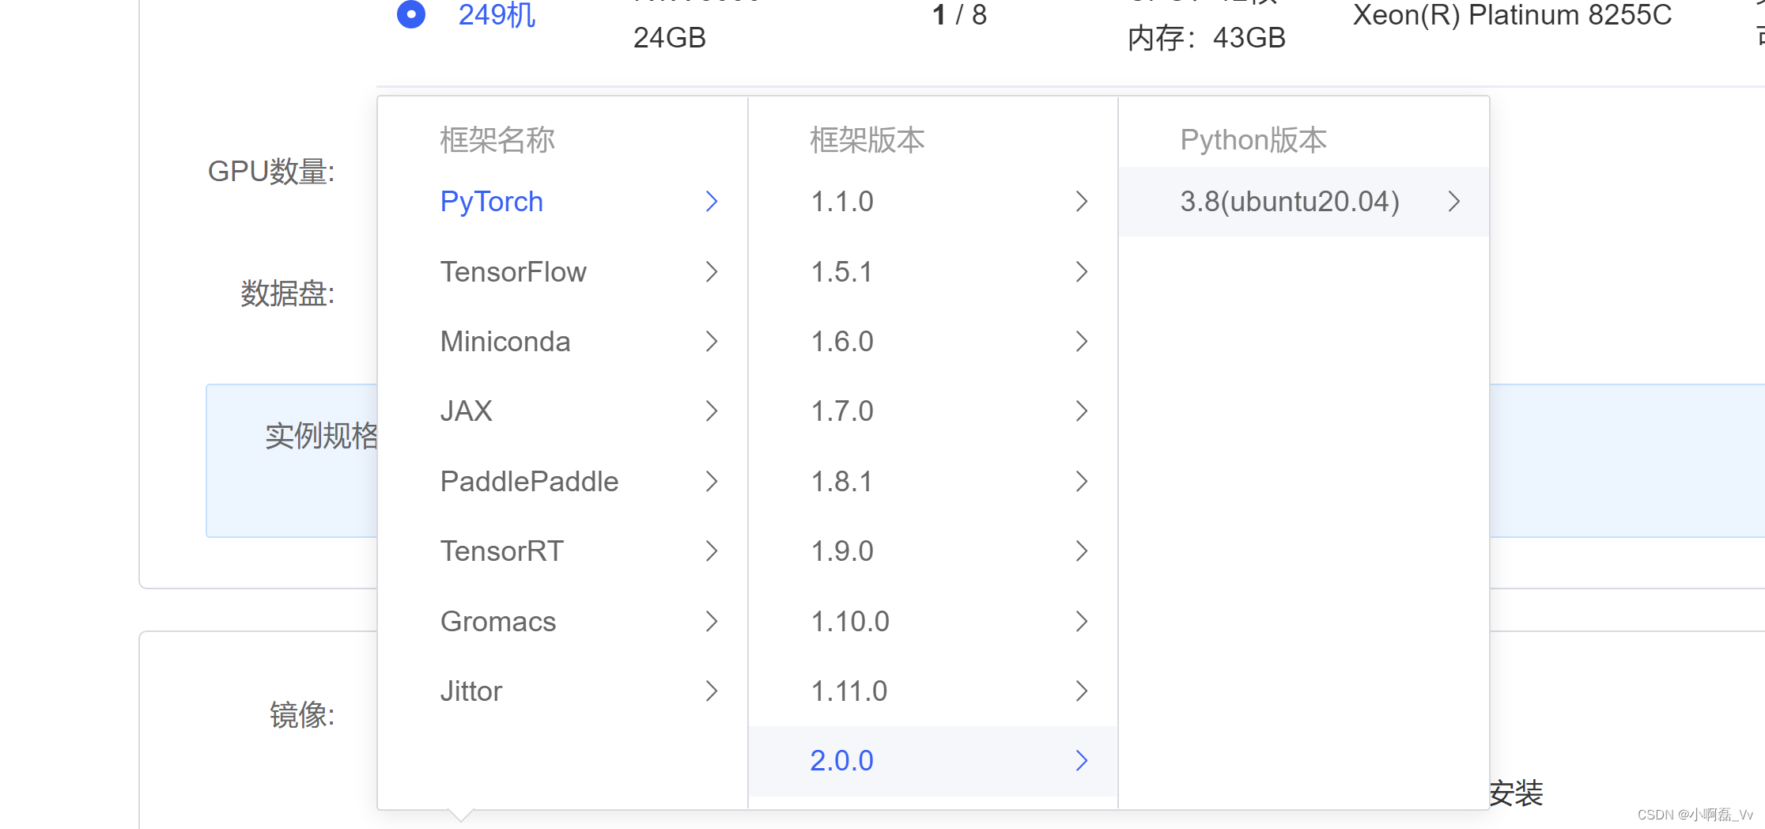Viewport: 1765px width, 829px height.
Task: Select the 249机 radio button
Action: pos(411,14)
